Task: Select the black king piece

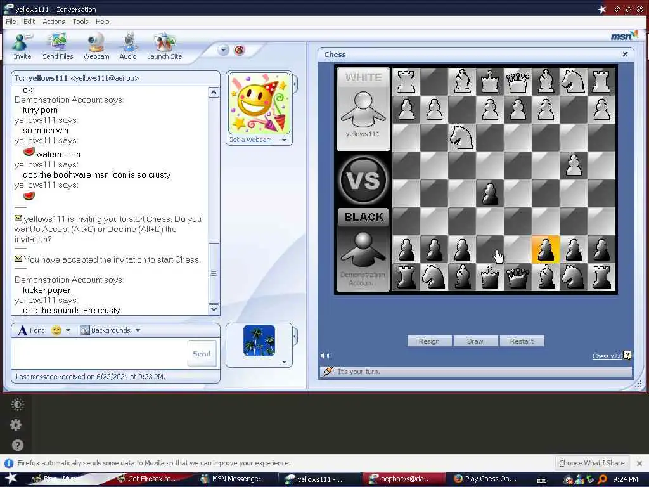Action: click(490, 278)
